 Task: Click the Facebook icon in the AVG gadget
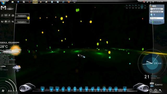[x=154, y=15]
